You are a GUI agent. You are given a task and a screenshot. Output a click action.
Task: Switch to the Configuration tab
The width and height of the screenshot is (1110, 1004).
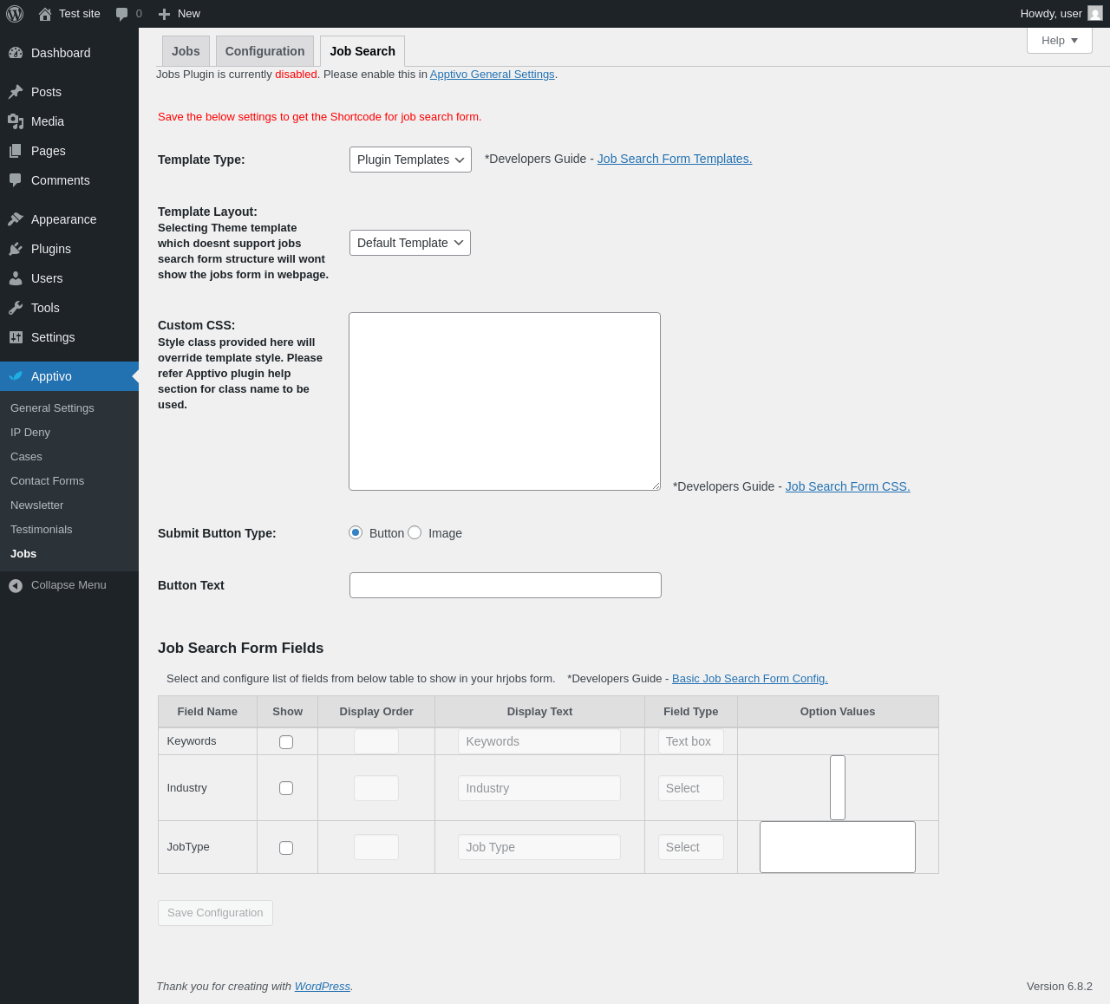tap(264, 51)
